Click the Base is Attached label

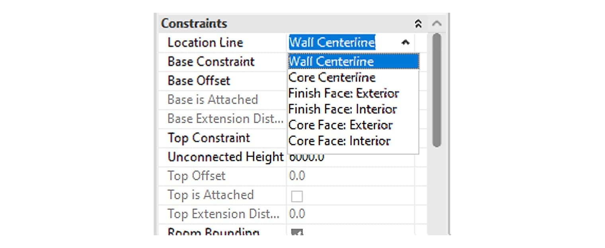tap(213, 99)
